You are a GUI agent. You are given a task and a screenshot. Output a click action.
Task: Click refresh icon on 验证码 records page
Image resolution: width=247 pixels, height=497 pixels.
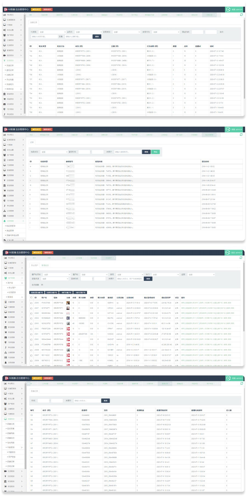tap(241, 135)
